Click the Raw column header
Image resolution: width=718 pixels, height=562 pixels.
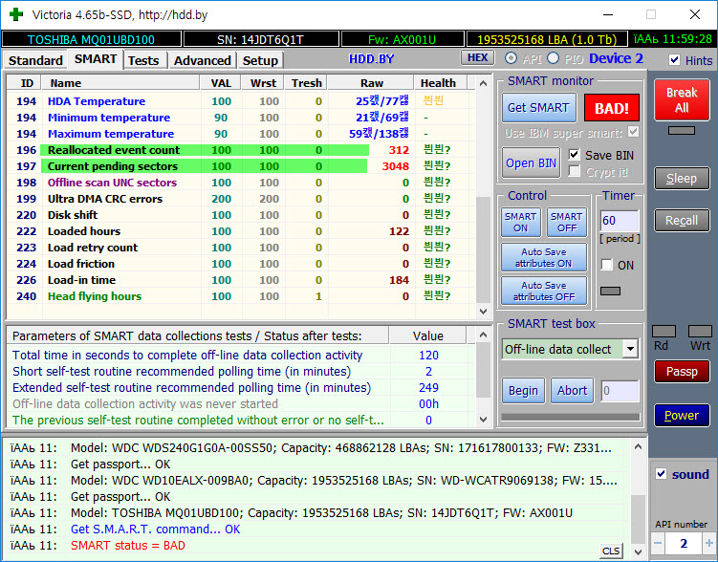371,83
